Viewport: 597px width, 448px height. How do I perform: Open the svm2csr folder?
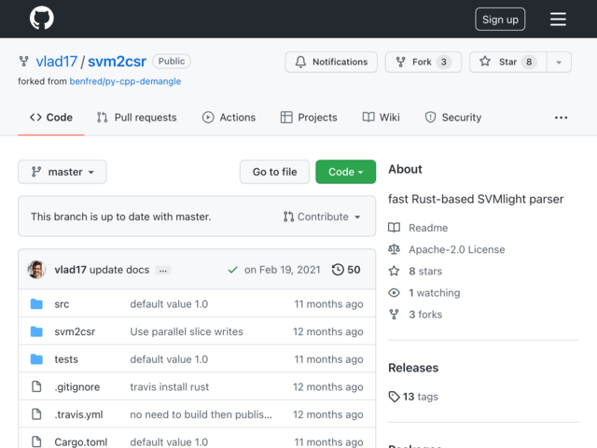pyautogui.click(x=75, y=332)
